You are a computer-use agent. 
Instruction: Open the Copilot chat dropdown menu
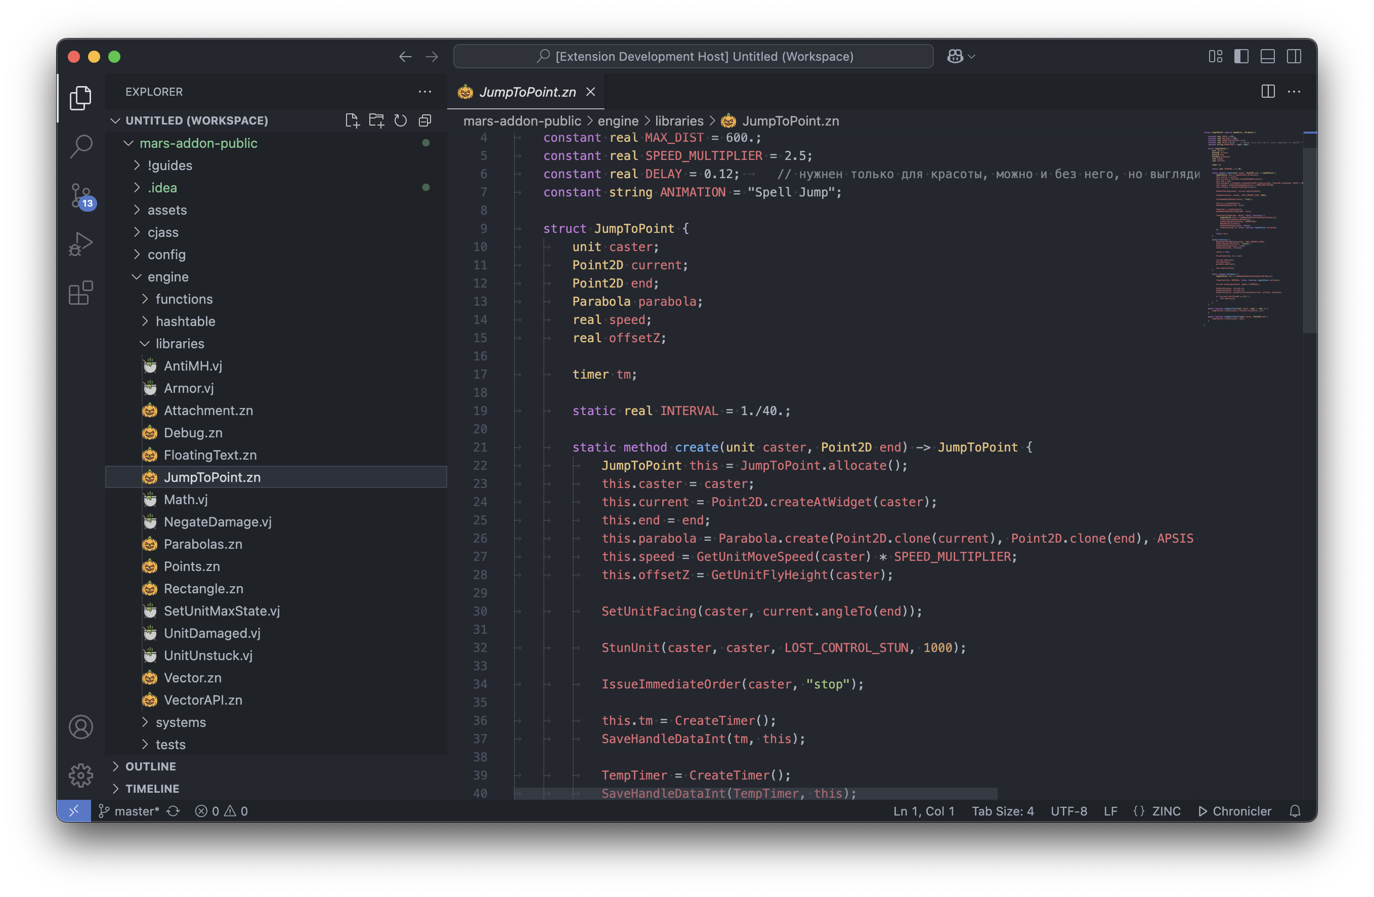[972, 57]
